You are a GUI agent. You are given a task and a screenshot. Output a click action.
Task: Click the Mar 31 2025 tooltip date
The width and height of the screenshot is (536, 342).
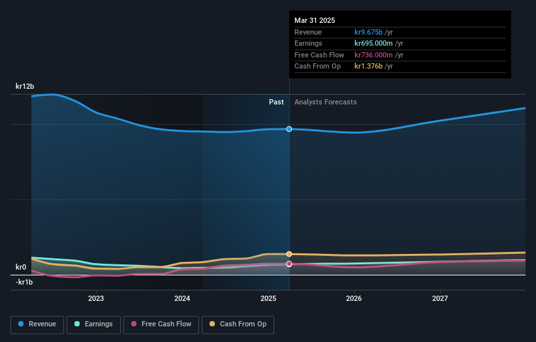pyautogui.click(x=315, y=20)
